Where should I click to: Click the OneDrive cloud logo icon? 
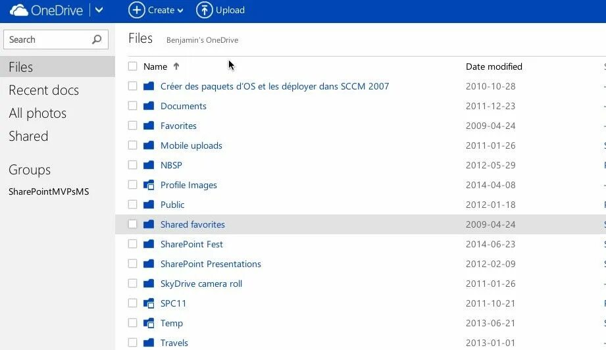(19, 10)
